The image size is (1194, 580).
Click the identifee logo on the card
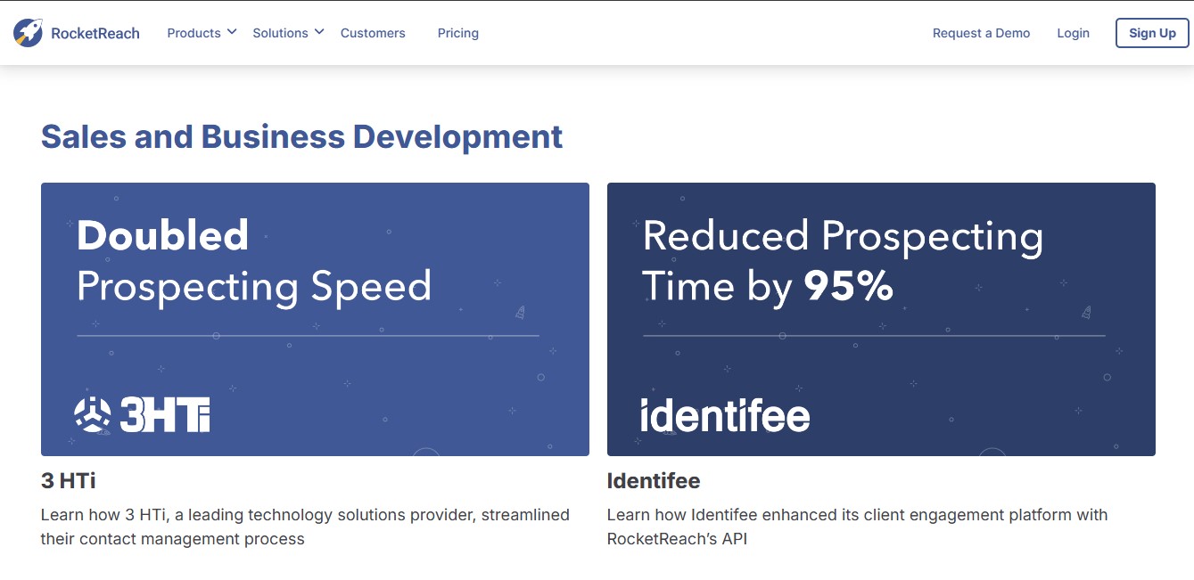pyautogui.click(x=725, y=415)
